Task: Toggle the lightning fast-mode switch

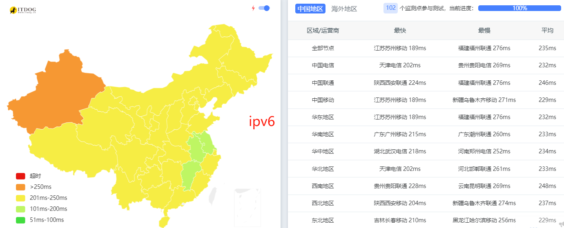Action: tap(264, 8)
